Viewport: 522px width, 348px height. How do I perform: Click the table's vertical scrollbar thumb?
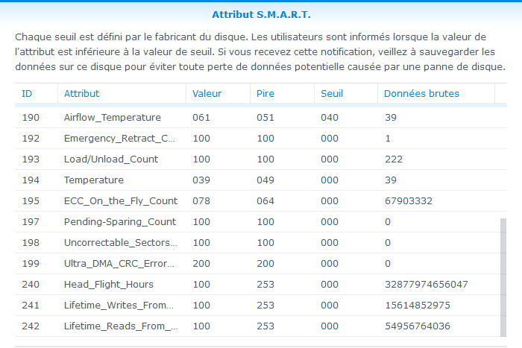[x=503, y=277]
